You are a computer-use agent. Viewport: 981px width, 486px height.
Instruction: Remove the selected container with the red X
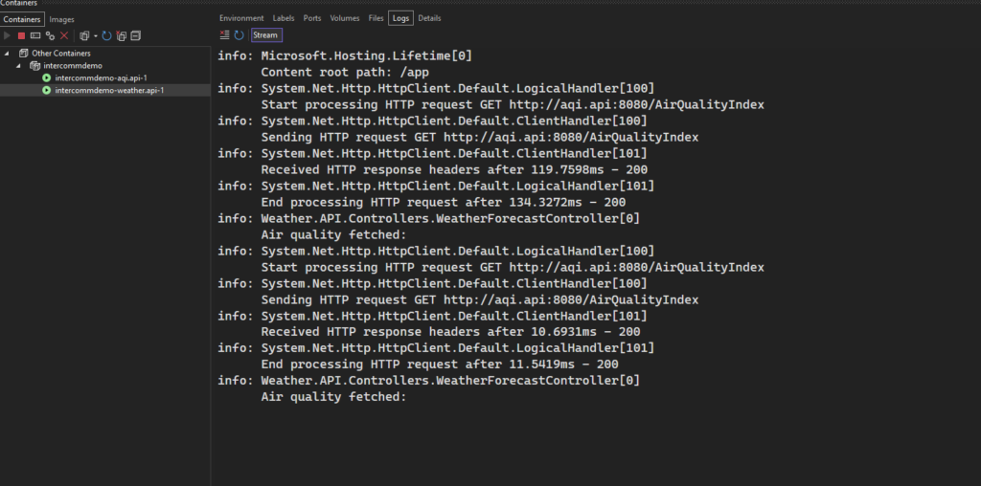[x=64, y=35]
